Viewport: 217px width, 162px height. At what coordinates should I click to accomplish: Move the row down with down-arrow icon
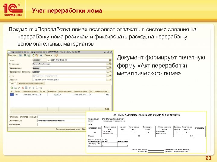click(x=33, y=88)
